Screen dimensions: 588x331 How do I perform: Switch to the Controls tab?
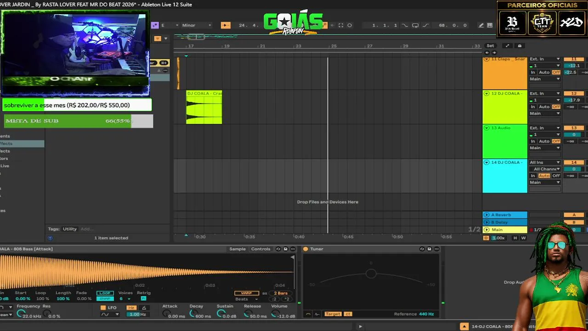pos(260,249)
